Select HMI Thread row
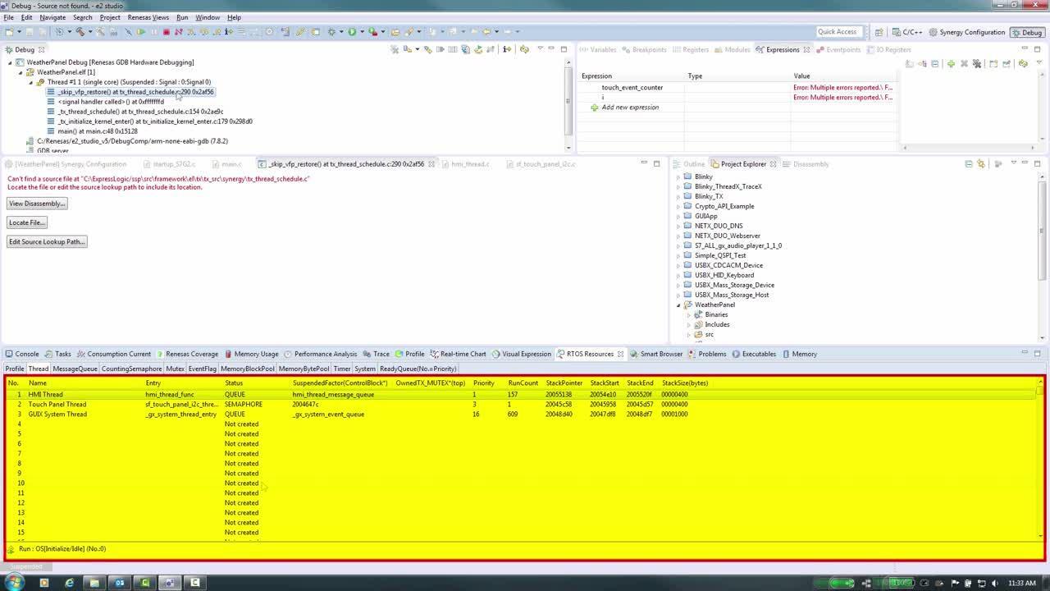 tap(522, 395)
